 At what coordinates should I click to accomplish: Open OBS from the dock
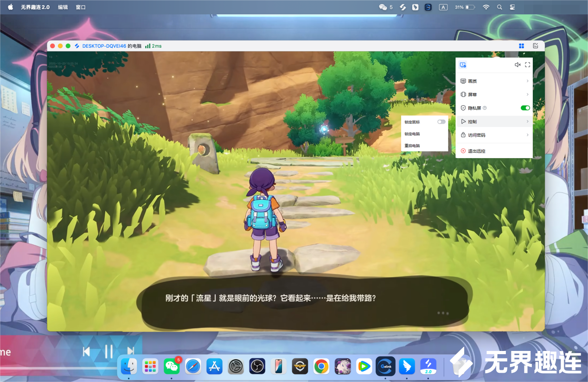pyautogui.click(x=257, y=366)
